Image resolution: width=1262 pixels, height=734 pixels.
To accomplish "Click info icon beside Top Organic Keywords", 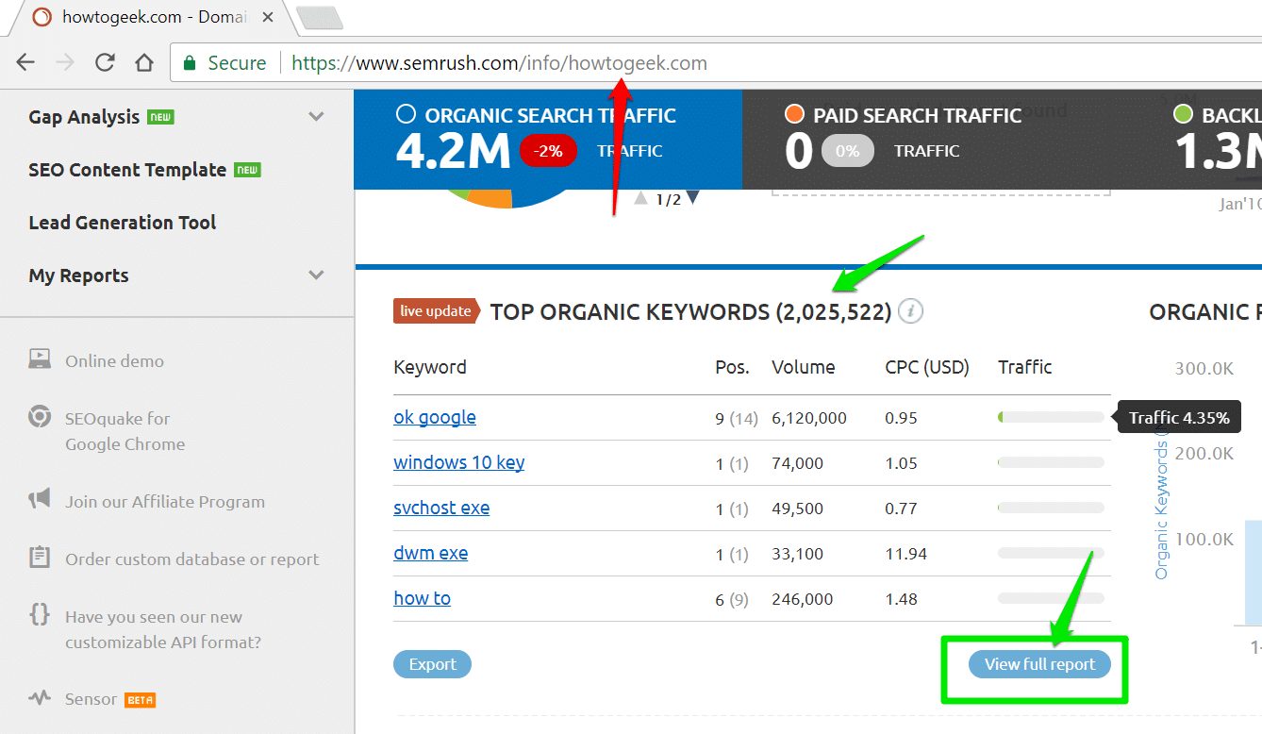I will (x=910, y=310).
